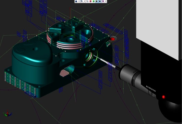
Task: Click the purple cross fit-view icon
Action: tap(103, 1)
